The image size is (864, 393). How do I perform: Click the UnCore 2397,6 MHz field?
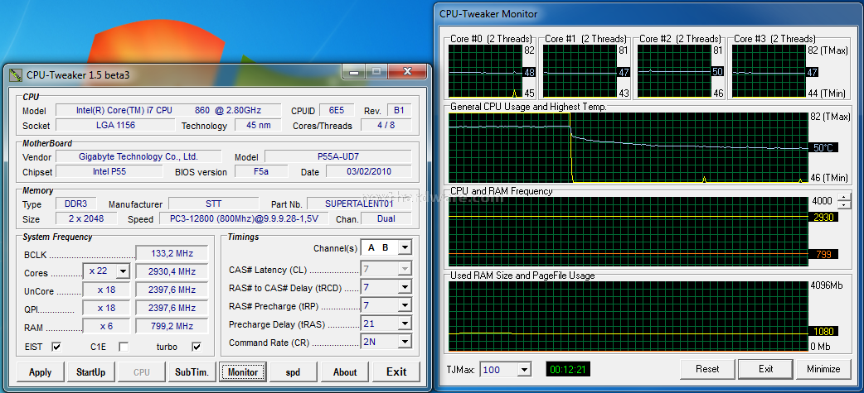tap(172, 290)
